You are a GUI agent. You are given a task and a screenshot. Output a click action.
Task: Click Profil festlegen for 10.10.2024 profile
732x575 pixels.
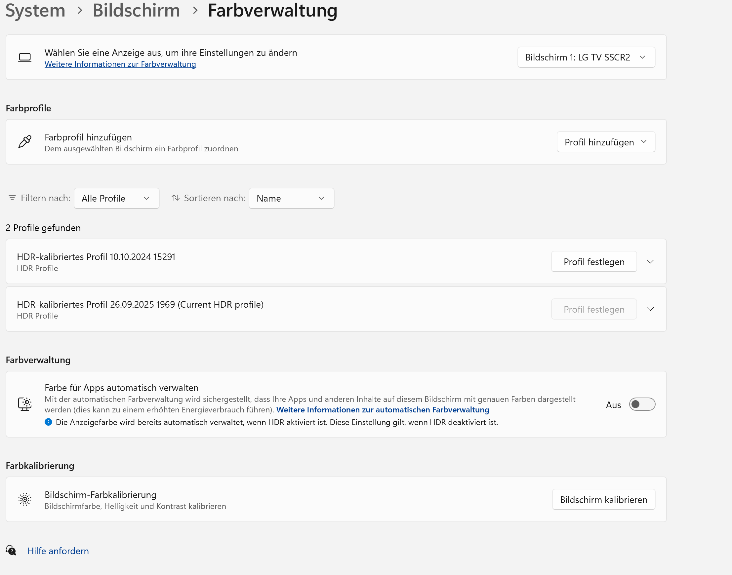[x=594, y=262]
